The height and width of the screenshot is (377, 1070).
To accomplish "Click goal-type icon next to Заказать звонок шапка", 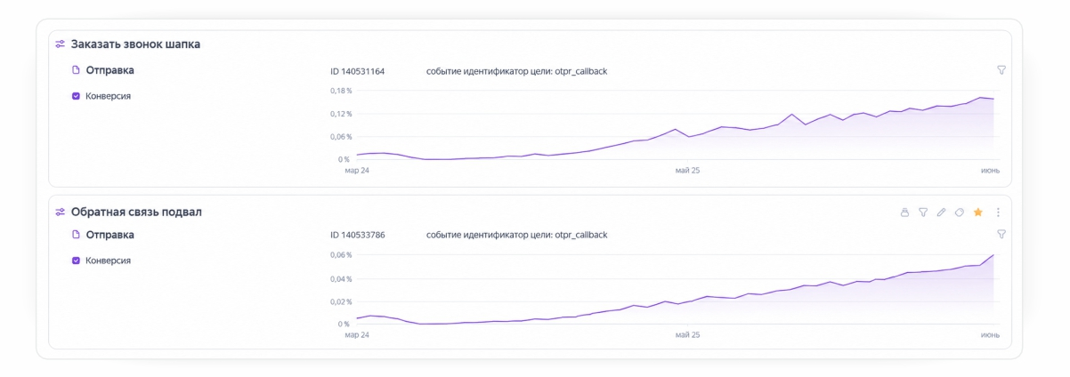I will pos(61,44).
